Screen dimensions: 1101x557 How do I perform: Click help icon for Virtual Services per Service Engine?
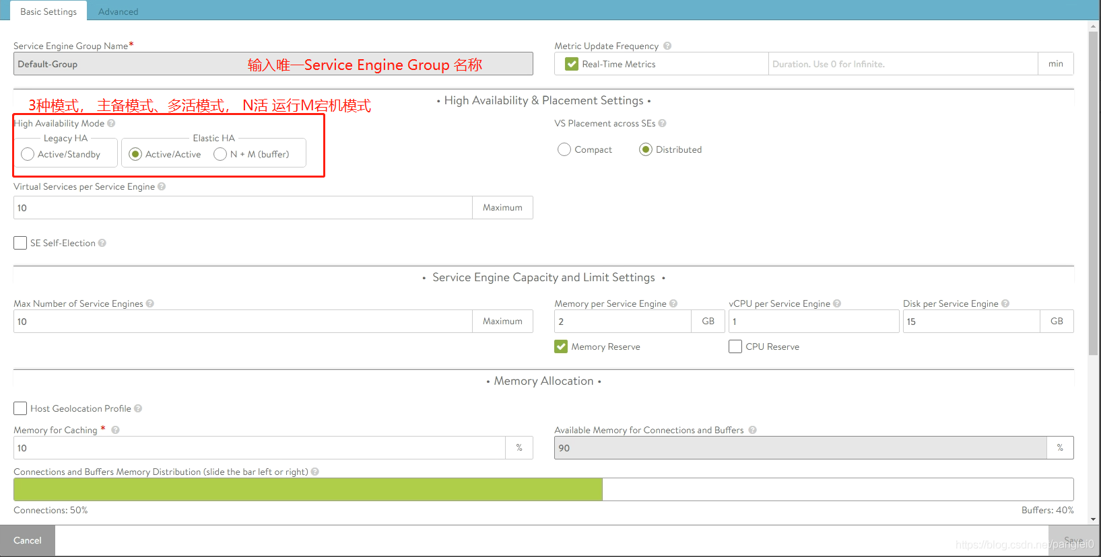click(162, 186)
